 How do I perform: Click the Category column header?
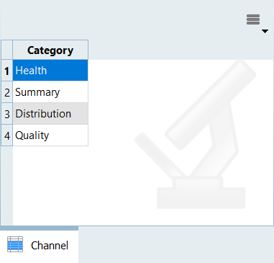(x=50, y=50)
